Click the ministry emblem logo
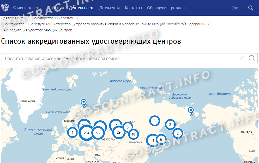The height and width of the screenshot is (163, 259). coord(5,8)
